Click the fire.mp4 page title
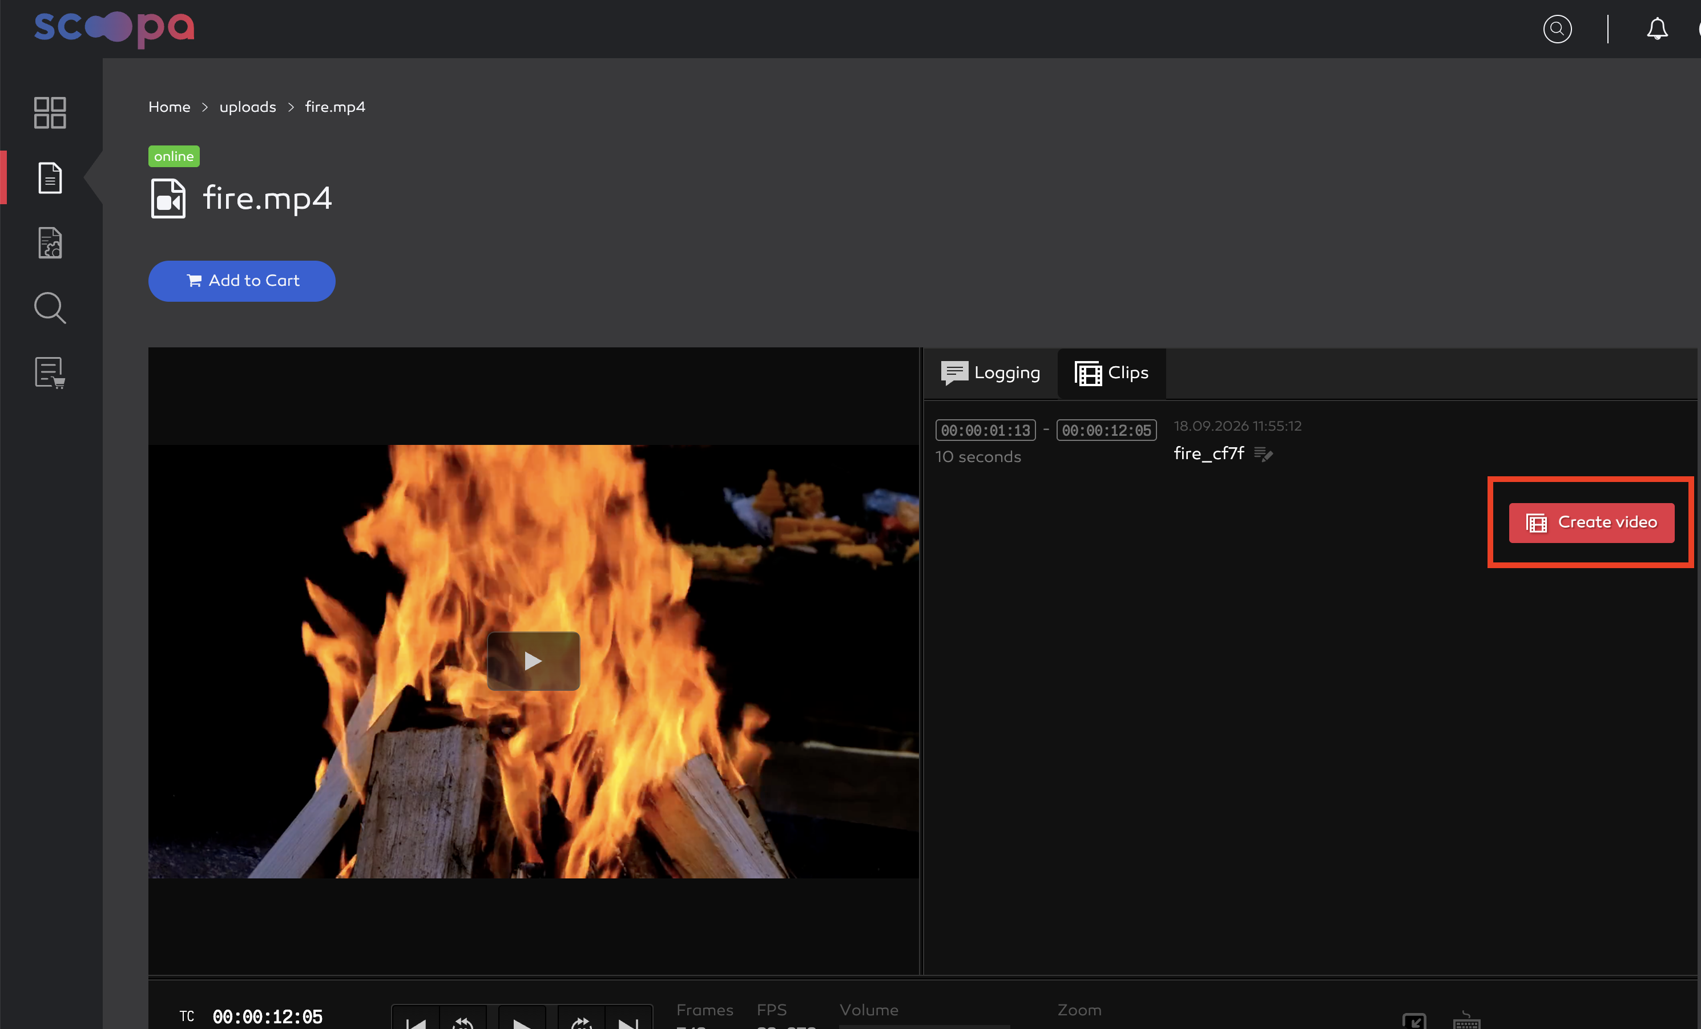The image size is (1701, 1029). click(267, 198)
